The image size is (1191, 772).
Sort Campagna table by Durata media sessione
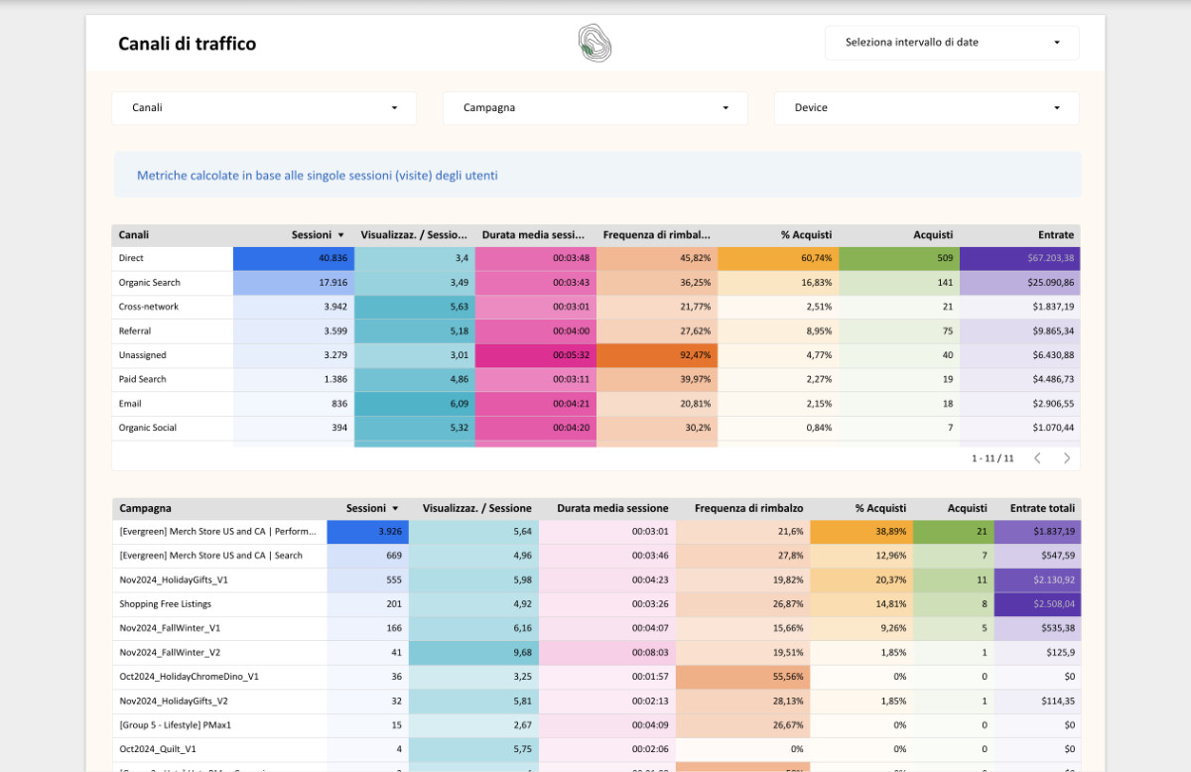612,508
